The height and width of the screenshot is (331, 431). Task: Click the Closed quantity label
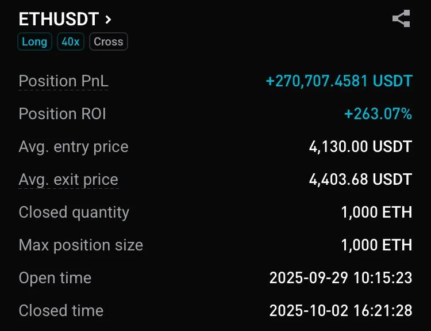pos(74,212)
